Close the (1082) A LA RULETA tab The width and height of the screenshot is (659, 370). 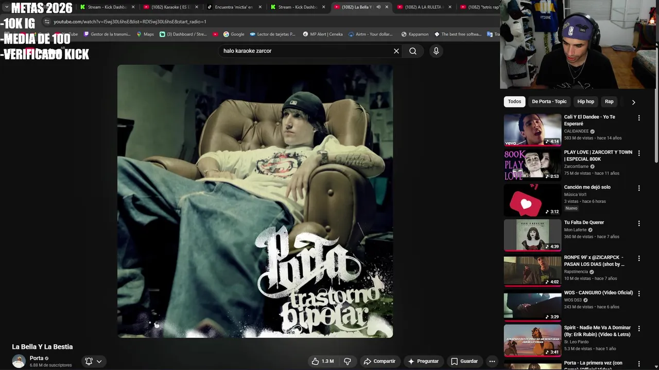click(450, 7)
